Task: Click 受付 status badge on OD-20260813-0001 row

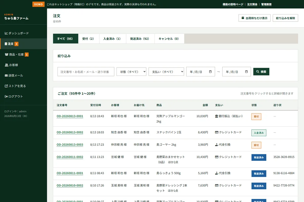Action: [256, 116]
